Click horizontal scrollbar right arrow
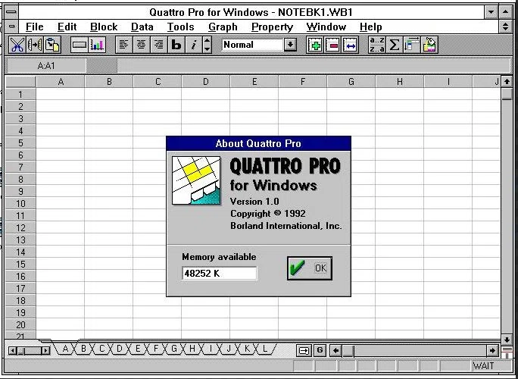The image size is (518, 379). [492, 350]
